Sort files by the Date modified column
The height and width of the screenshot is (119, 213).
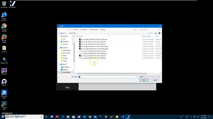click(x=146, y=36)
